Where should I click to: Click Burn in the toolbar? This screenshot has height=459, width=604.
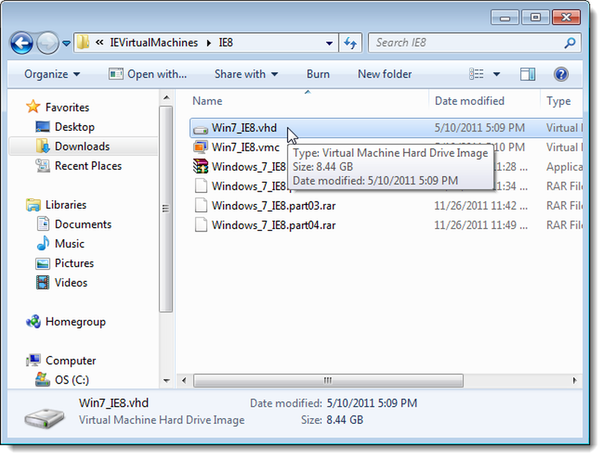tap(318, 74)
